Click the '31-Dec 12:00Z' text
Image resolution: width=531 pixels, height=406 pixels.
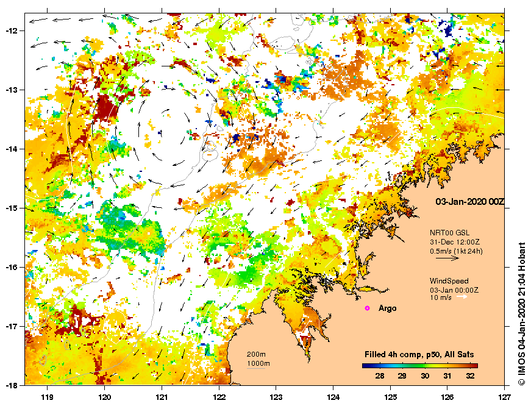pos(455,242)
